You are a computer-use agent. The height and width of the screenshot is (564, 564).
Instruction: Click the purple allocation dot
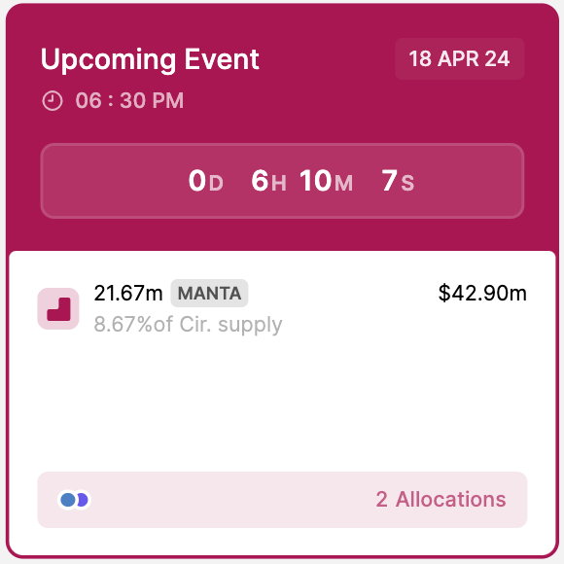pyautogui.click(x=83, y=500)
